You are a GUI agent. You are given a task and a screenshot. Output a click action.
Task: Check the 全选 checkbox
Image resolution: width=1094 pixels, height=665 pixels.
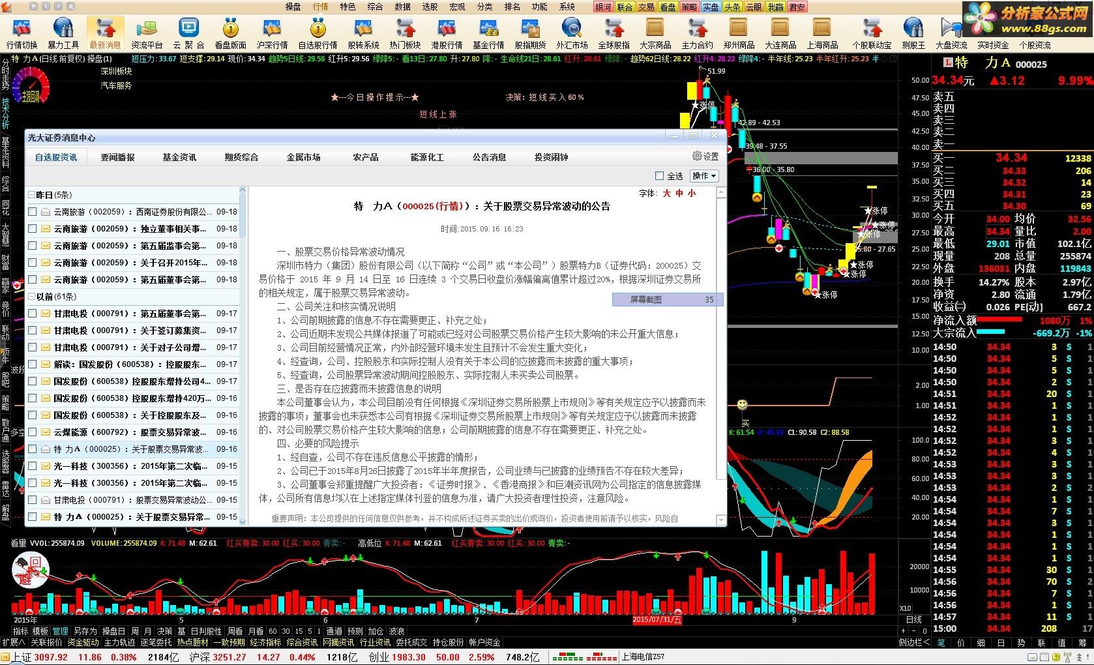pos(659,176)
